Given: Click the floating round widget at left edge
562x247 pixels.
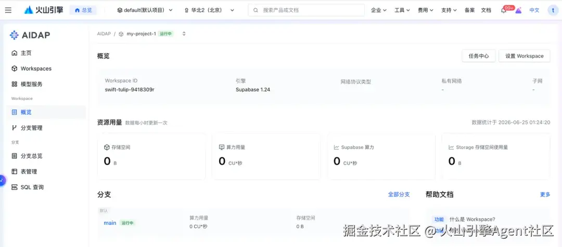Looking at the screenshot, I should click(x=2, y=180).
